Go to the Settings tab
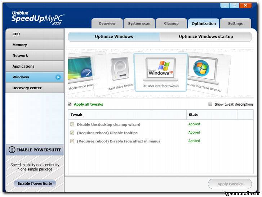The width and height of the screenshot is (262, 197). click(235, 23)
